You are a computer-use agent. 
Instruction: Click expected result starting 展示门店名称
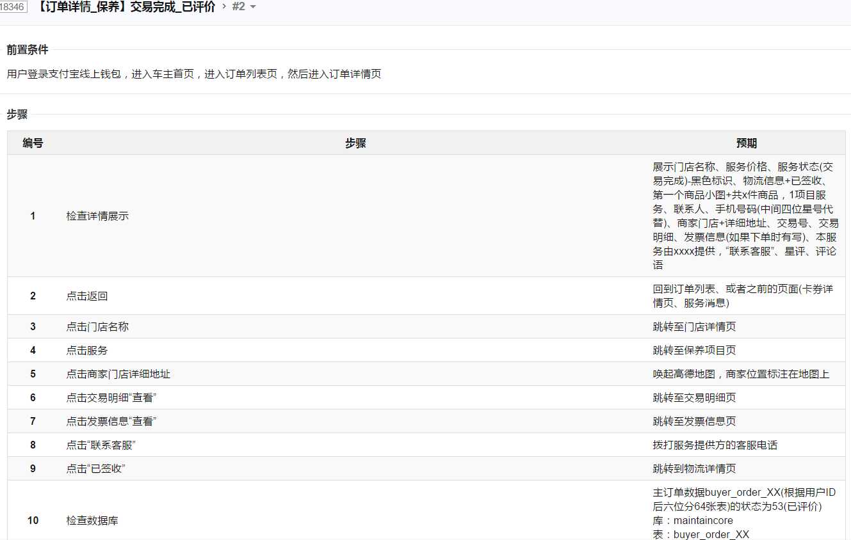(746, 216)
